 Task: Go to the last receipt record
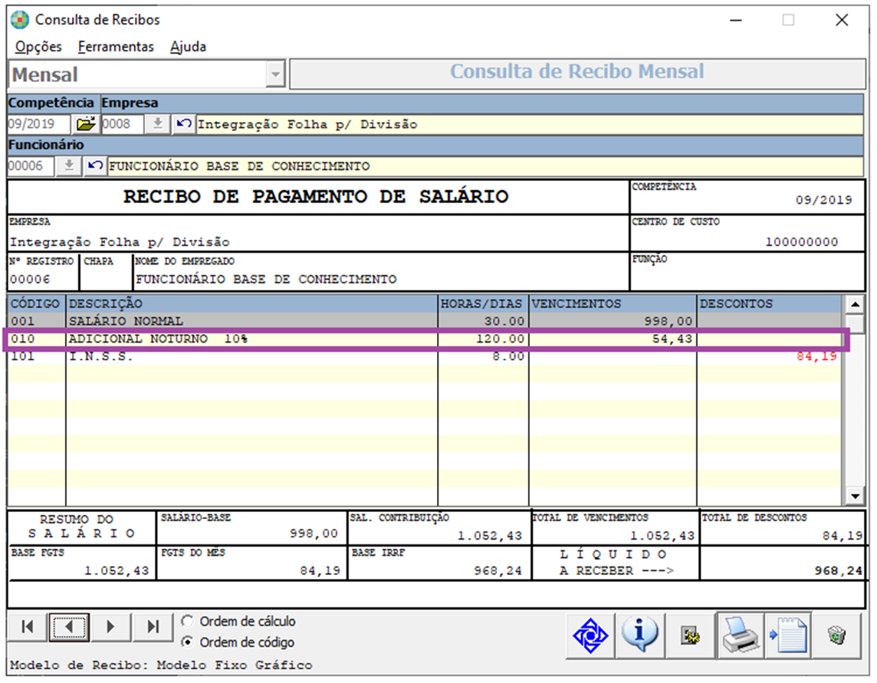[x=153, y=626]
